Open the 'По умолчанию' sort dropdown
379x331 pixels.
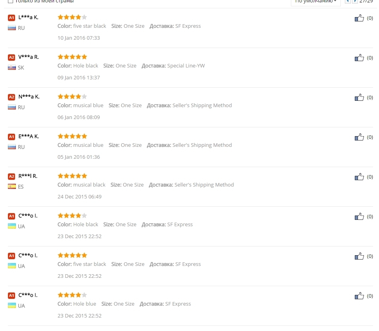316,2
